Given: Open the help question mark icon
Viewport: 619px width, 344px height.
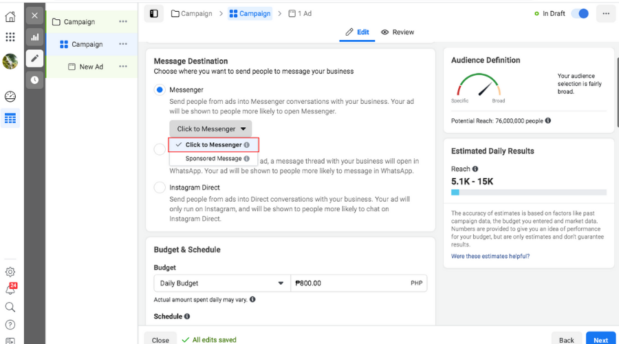Looking at the screenshot, I should [10, 325].
